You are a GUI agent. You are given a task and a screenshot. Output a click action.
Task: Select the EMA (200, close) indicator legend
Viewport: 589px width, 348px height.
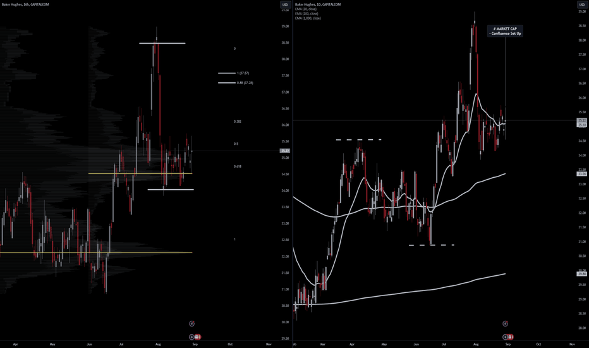pos(307,13)
